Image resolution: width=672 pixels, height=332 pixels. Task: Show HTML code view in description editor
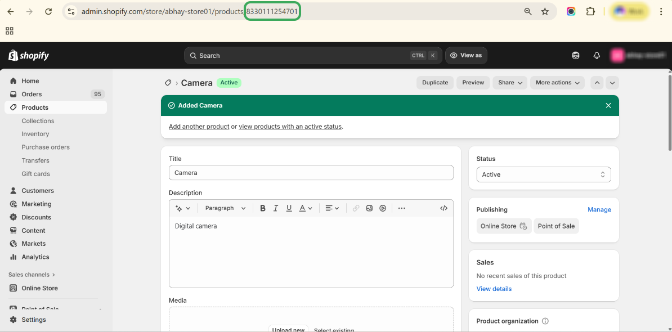pyautogui.click(x=443, y=208)
